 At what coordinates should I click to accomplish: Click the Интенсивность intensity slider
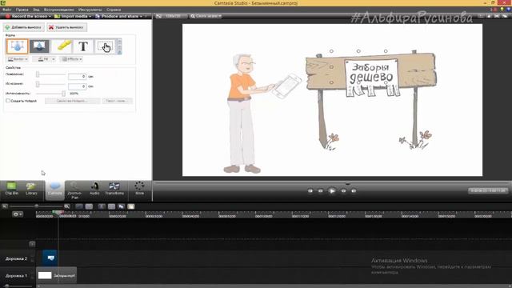(50, 94)
